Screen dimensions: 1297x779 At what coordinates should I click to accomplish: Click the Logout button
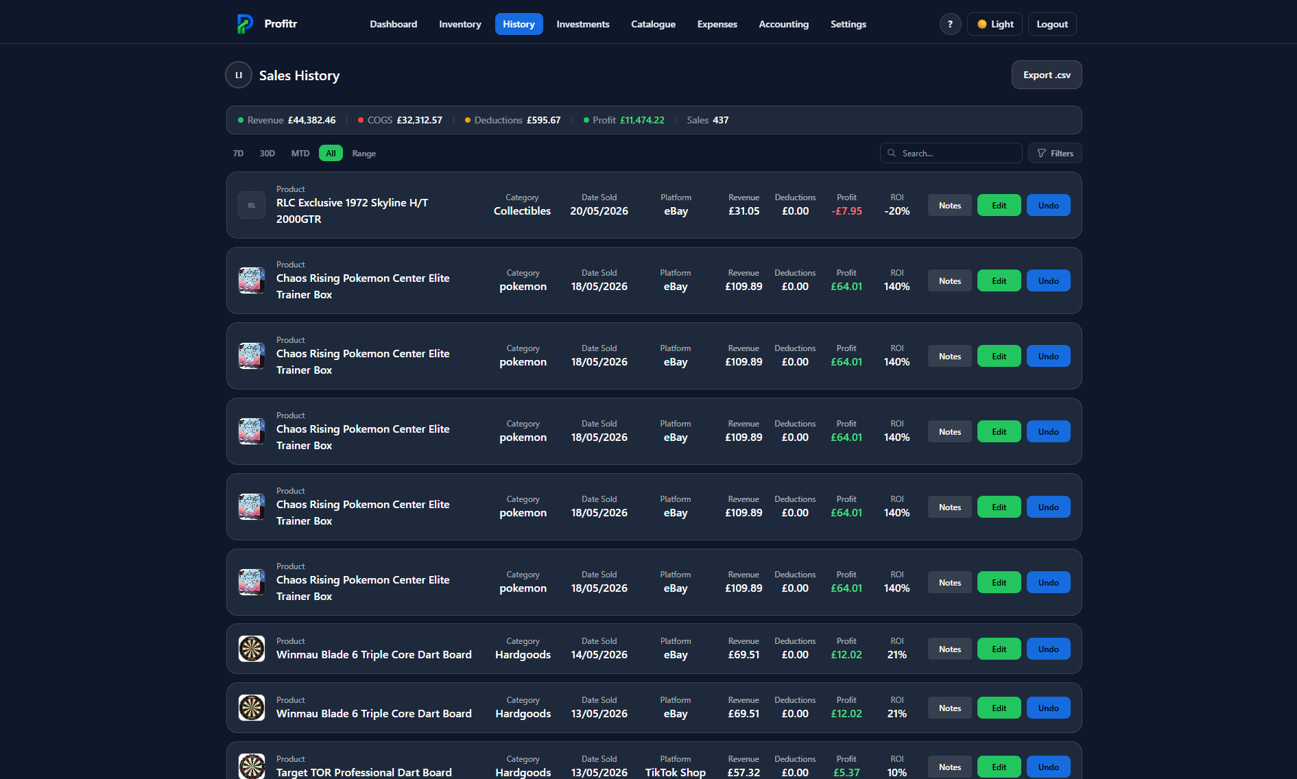(x=1052, y=24)
